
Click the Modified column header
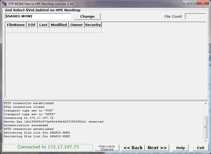(x=59, y=25)
